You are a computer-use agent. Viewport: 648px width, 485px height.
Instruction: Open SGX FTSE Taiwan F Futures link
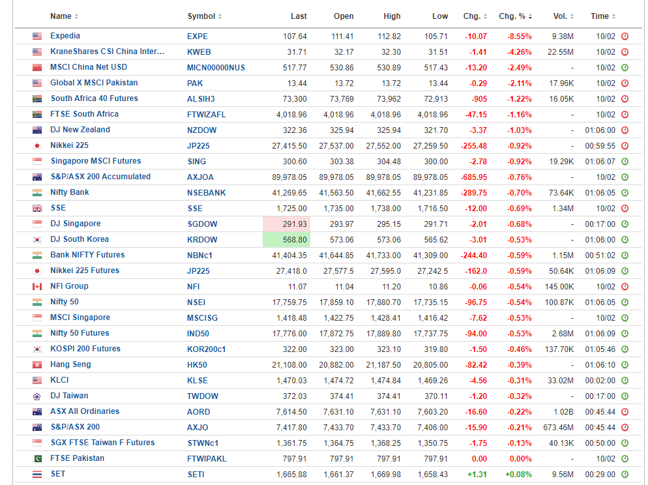point(102,443)
